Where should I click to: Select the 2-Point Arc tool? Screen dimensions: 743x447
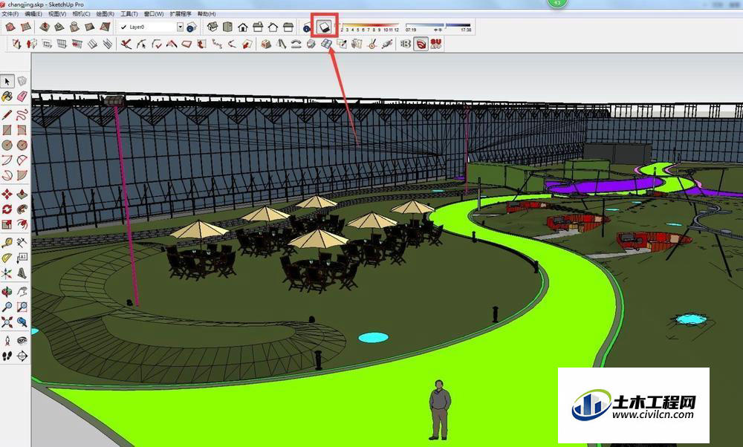22,160
